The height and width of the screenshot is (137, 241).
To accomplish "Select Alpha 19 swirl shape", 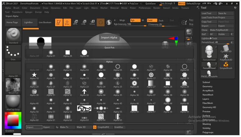I will 184,76.
